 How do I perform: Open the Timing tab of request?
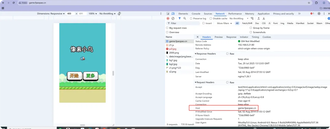tap(255, 37)
